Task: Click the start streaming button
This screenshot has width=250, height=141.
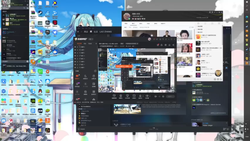Action: (x=170, y=97)
